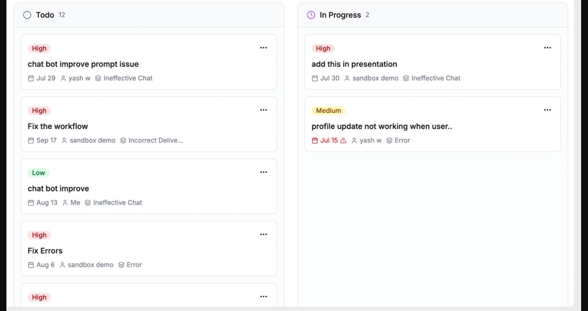
Task: Click due date 'Sep 17'
Action: tap(47, 141)
